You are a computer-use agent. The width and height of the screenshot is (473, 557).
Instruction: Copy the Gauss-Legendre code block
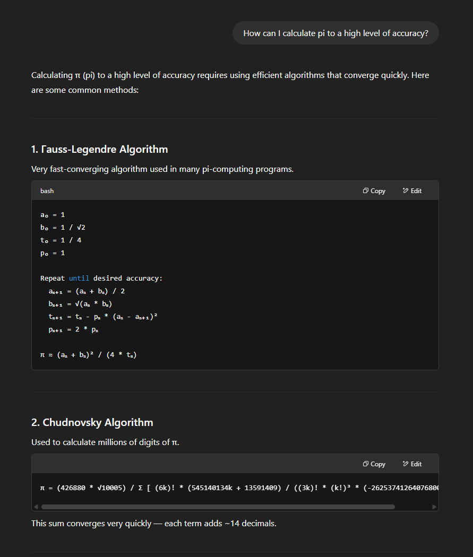(374, 190)
